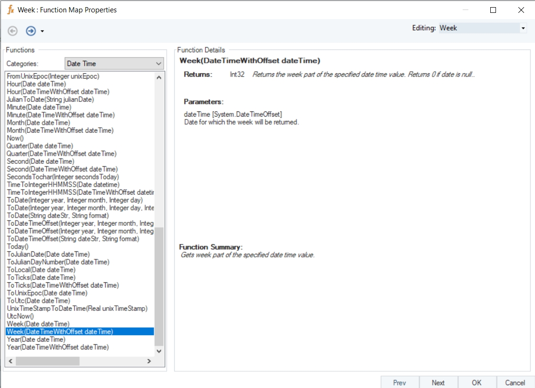Open the forward arrow history dropdown
Image resolution: width=535 pixels, height=388 pixels.
click(42, 31)
